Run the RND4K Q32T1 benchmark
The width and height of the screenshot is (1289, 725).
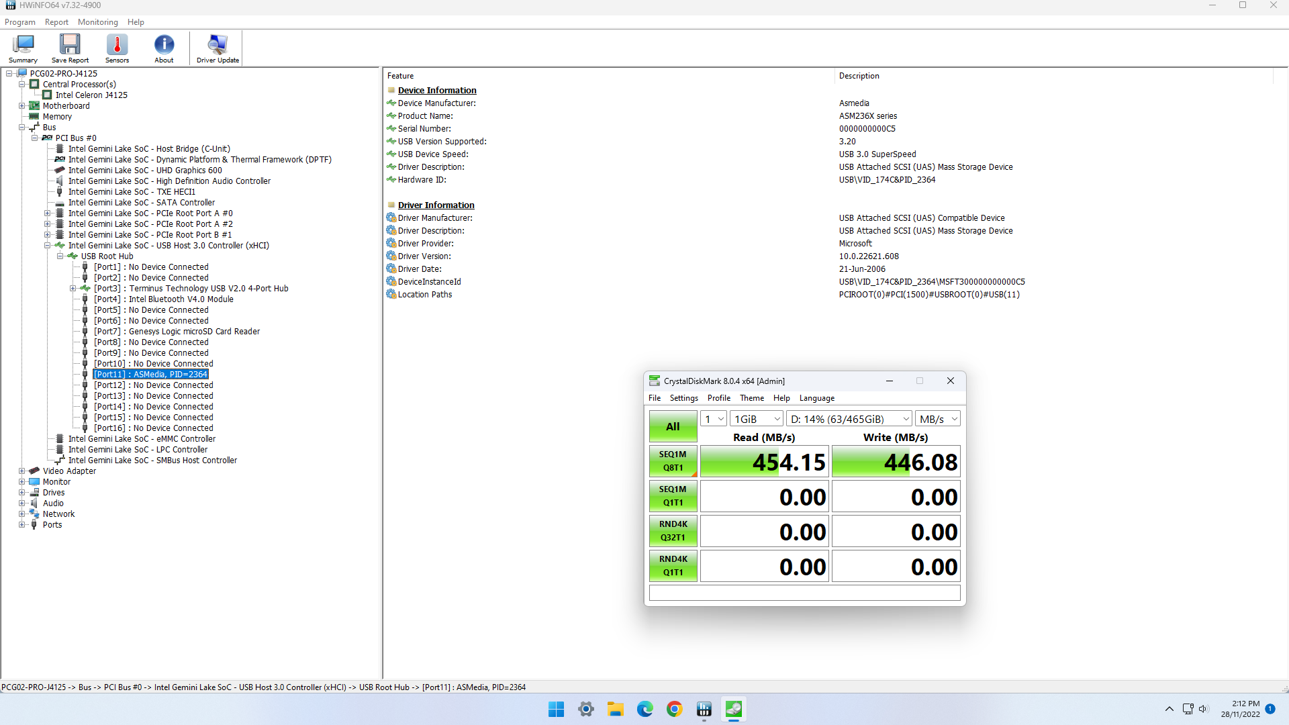[x=673, y=531]
